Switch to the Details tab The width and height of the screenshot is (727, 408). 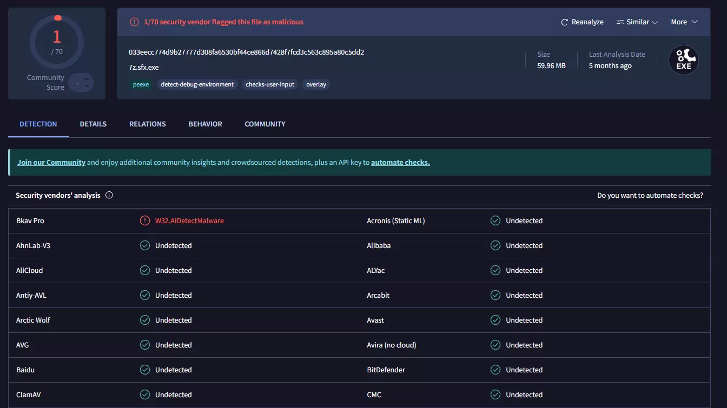point(93,124)
